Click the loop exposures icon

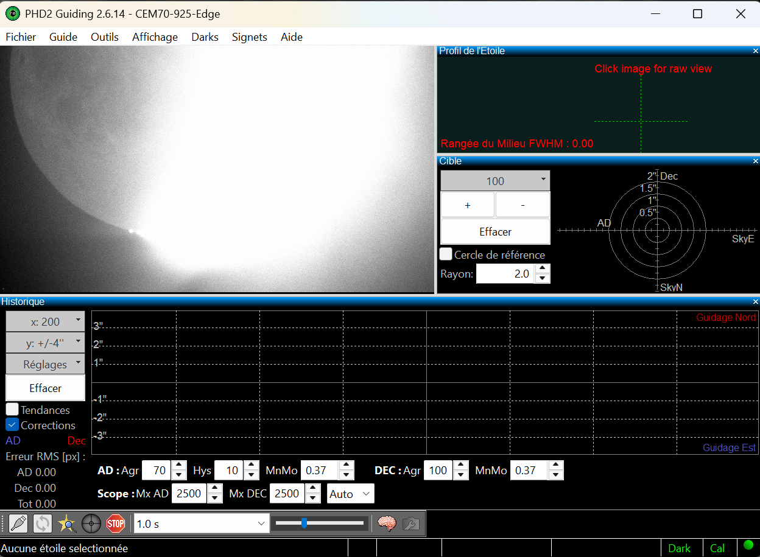point(43,524)
